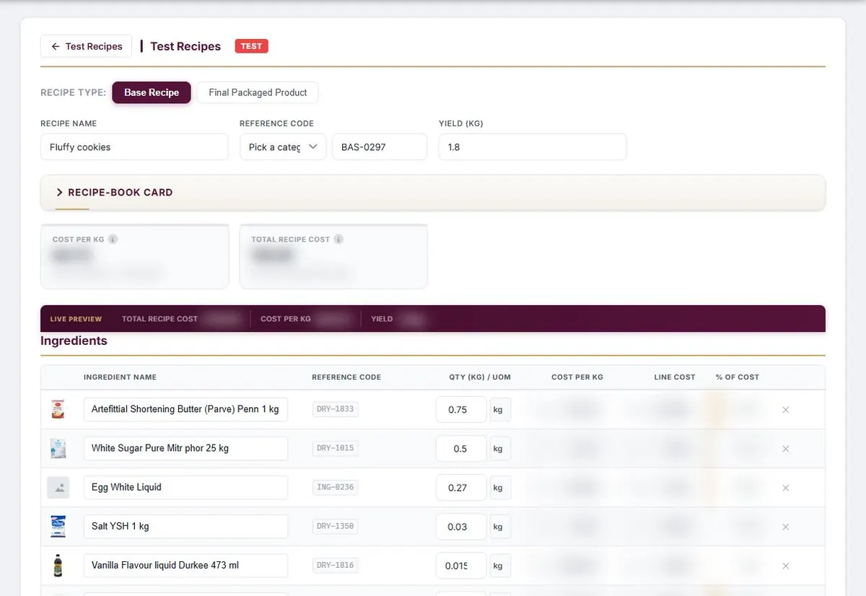Select the Base Recipe type
Image resolution: width=866 pixels, height=596 pixels.
(x=152, y=92)
